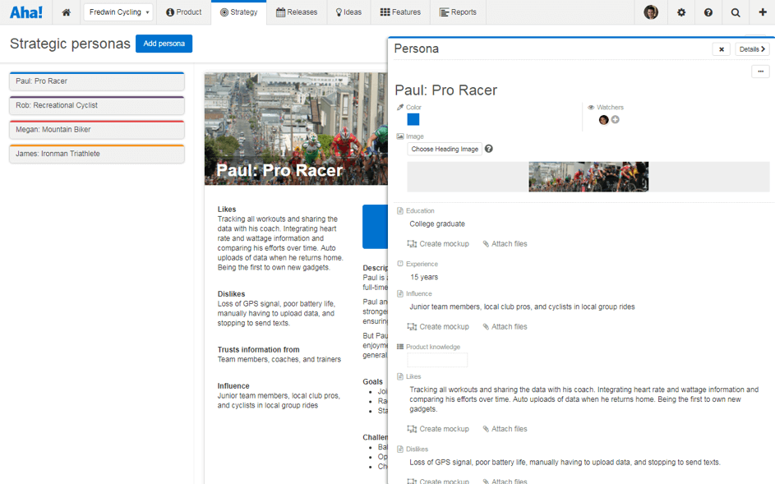Open search with the magnifier icon

(736, 12)
